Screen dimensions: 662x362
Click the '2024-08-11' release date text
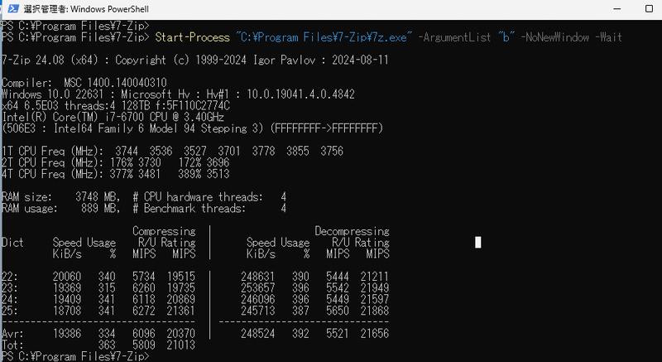(360, 60)
